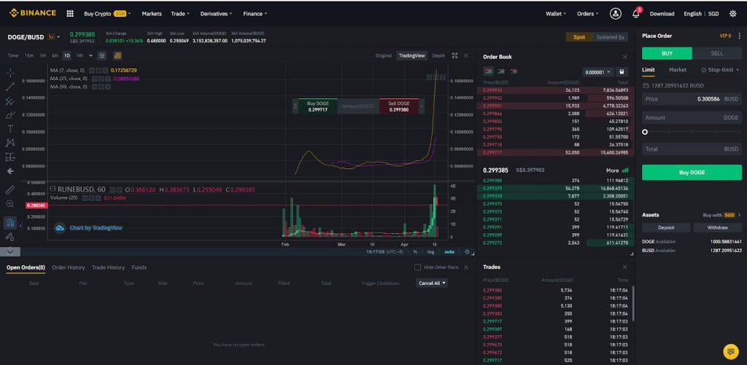Expand the Buy Crypto dropdown
Screen dimensions: 747x365
(107, 14)
